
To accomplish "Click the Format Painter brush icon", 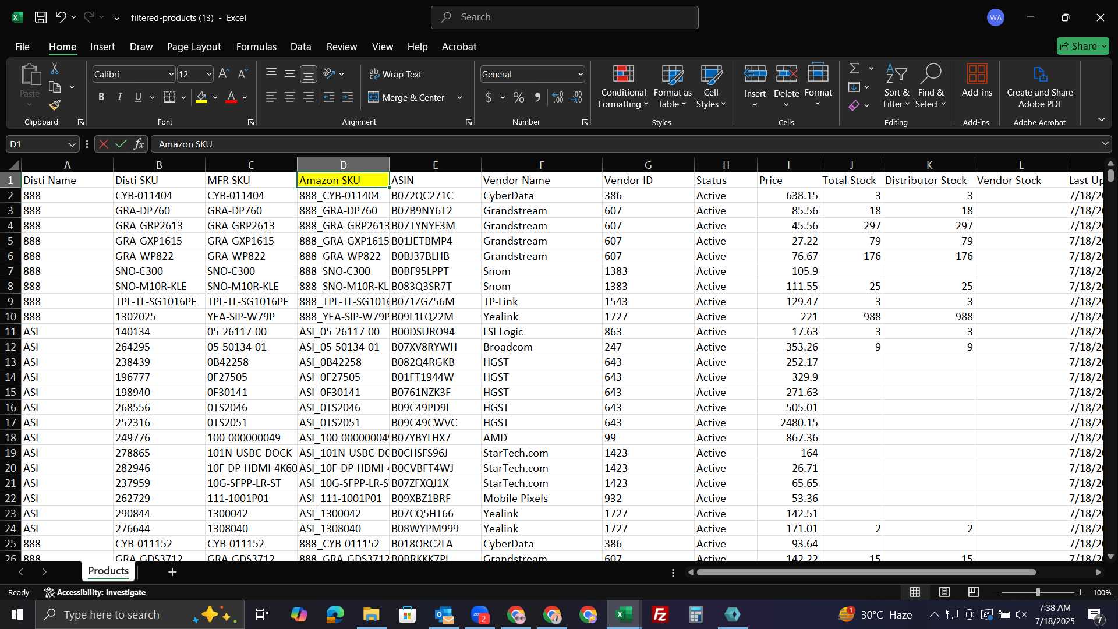I will (x=55, y=105).
